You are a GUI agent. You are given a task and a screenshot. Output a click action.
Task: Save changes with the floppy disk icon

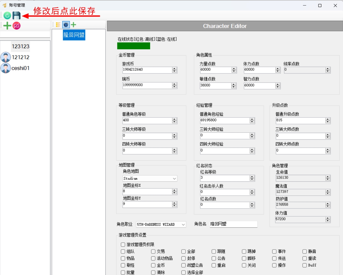[16, 16]
